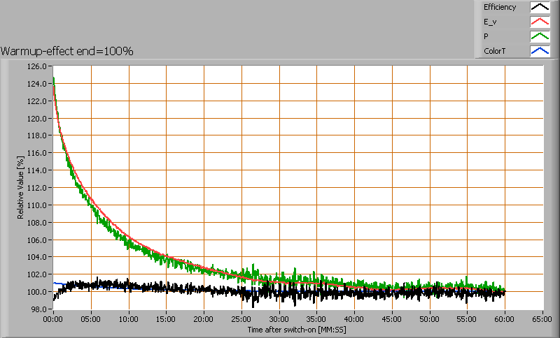Select the P label in the legend

click(486, 36)
